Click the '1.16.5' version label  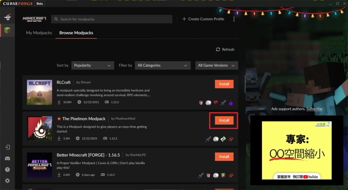click(111, 175)
